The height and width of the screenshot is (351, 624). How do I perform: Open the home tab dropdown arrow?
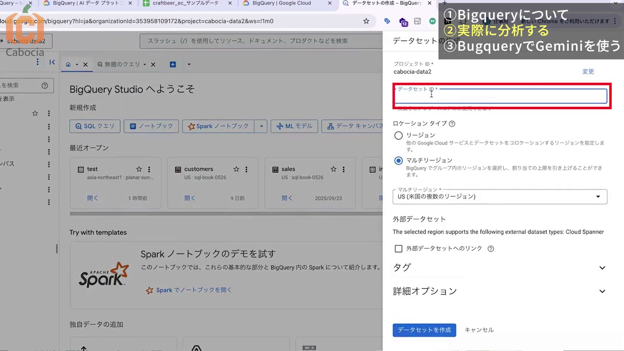tap(77, 64)
